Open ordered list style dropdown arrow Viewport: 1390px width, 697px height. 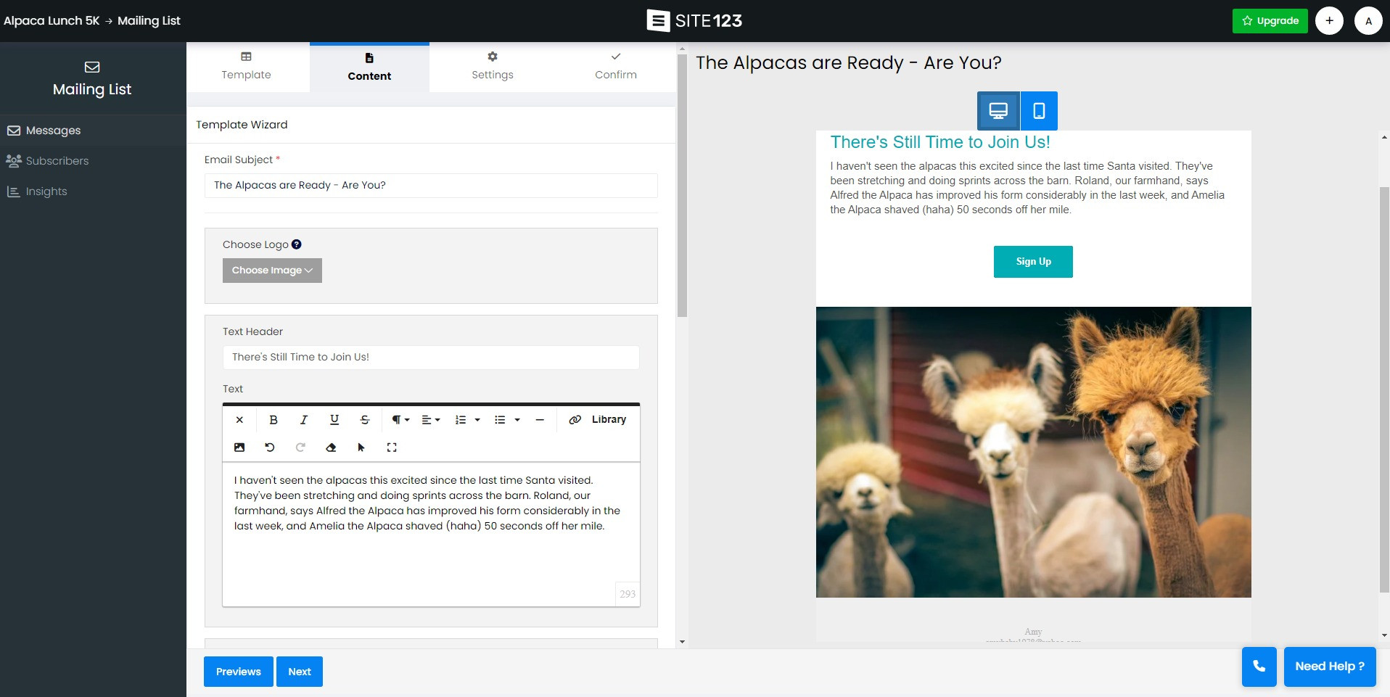point(477,420)
